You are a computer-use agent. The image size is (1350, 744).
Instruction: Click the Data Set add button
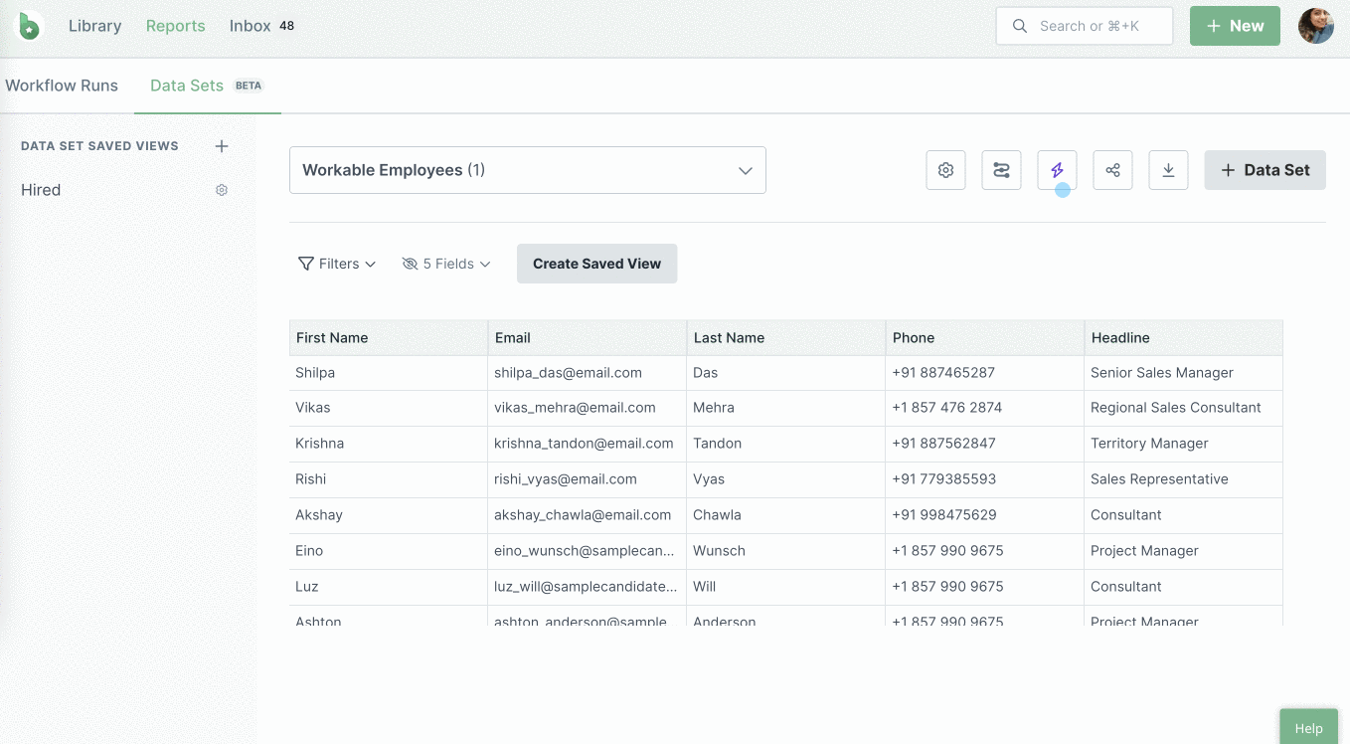[x=1265, y=170]
